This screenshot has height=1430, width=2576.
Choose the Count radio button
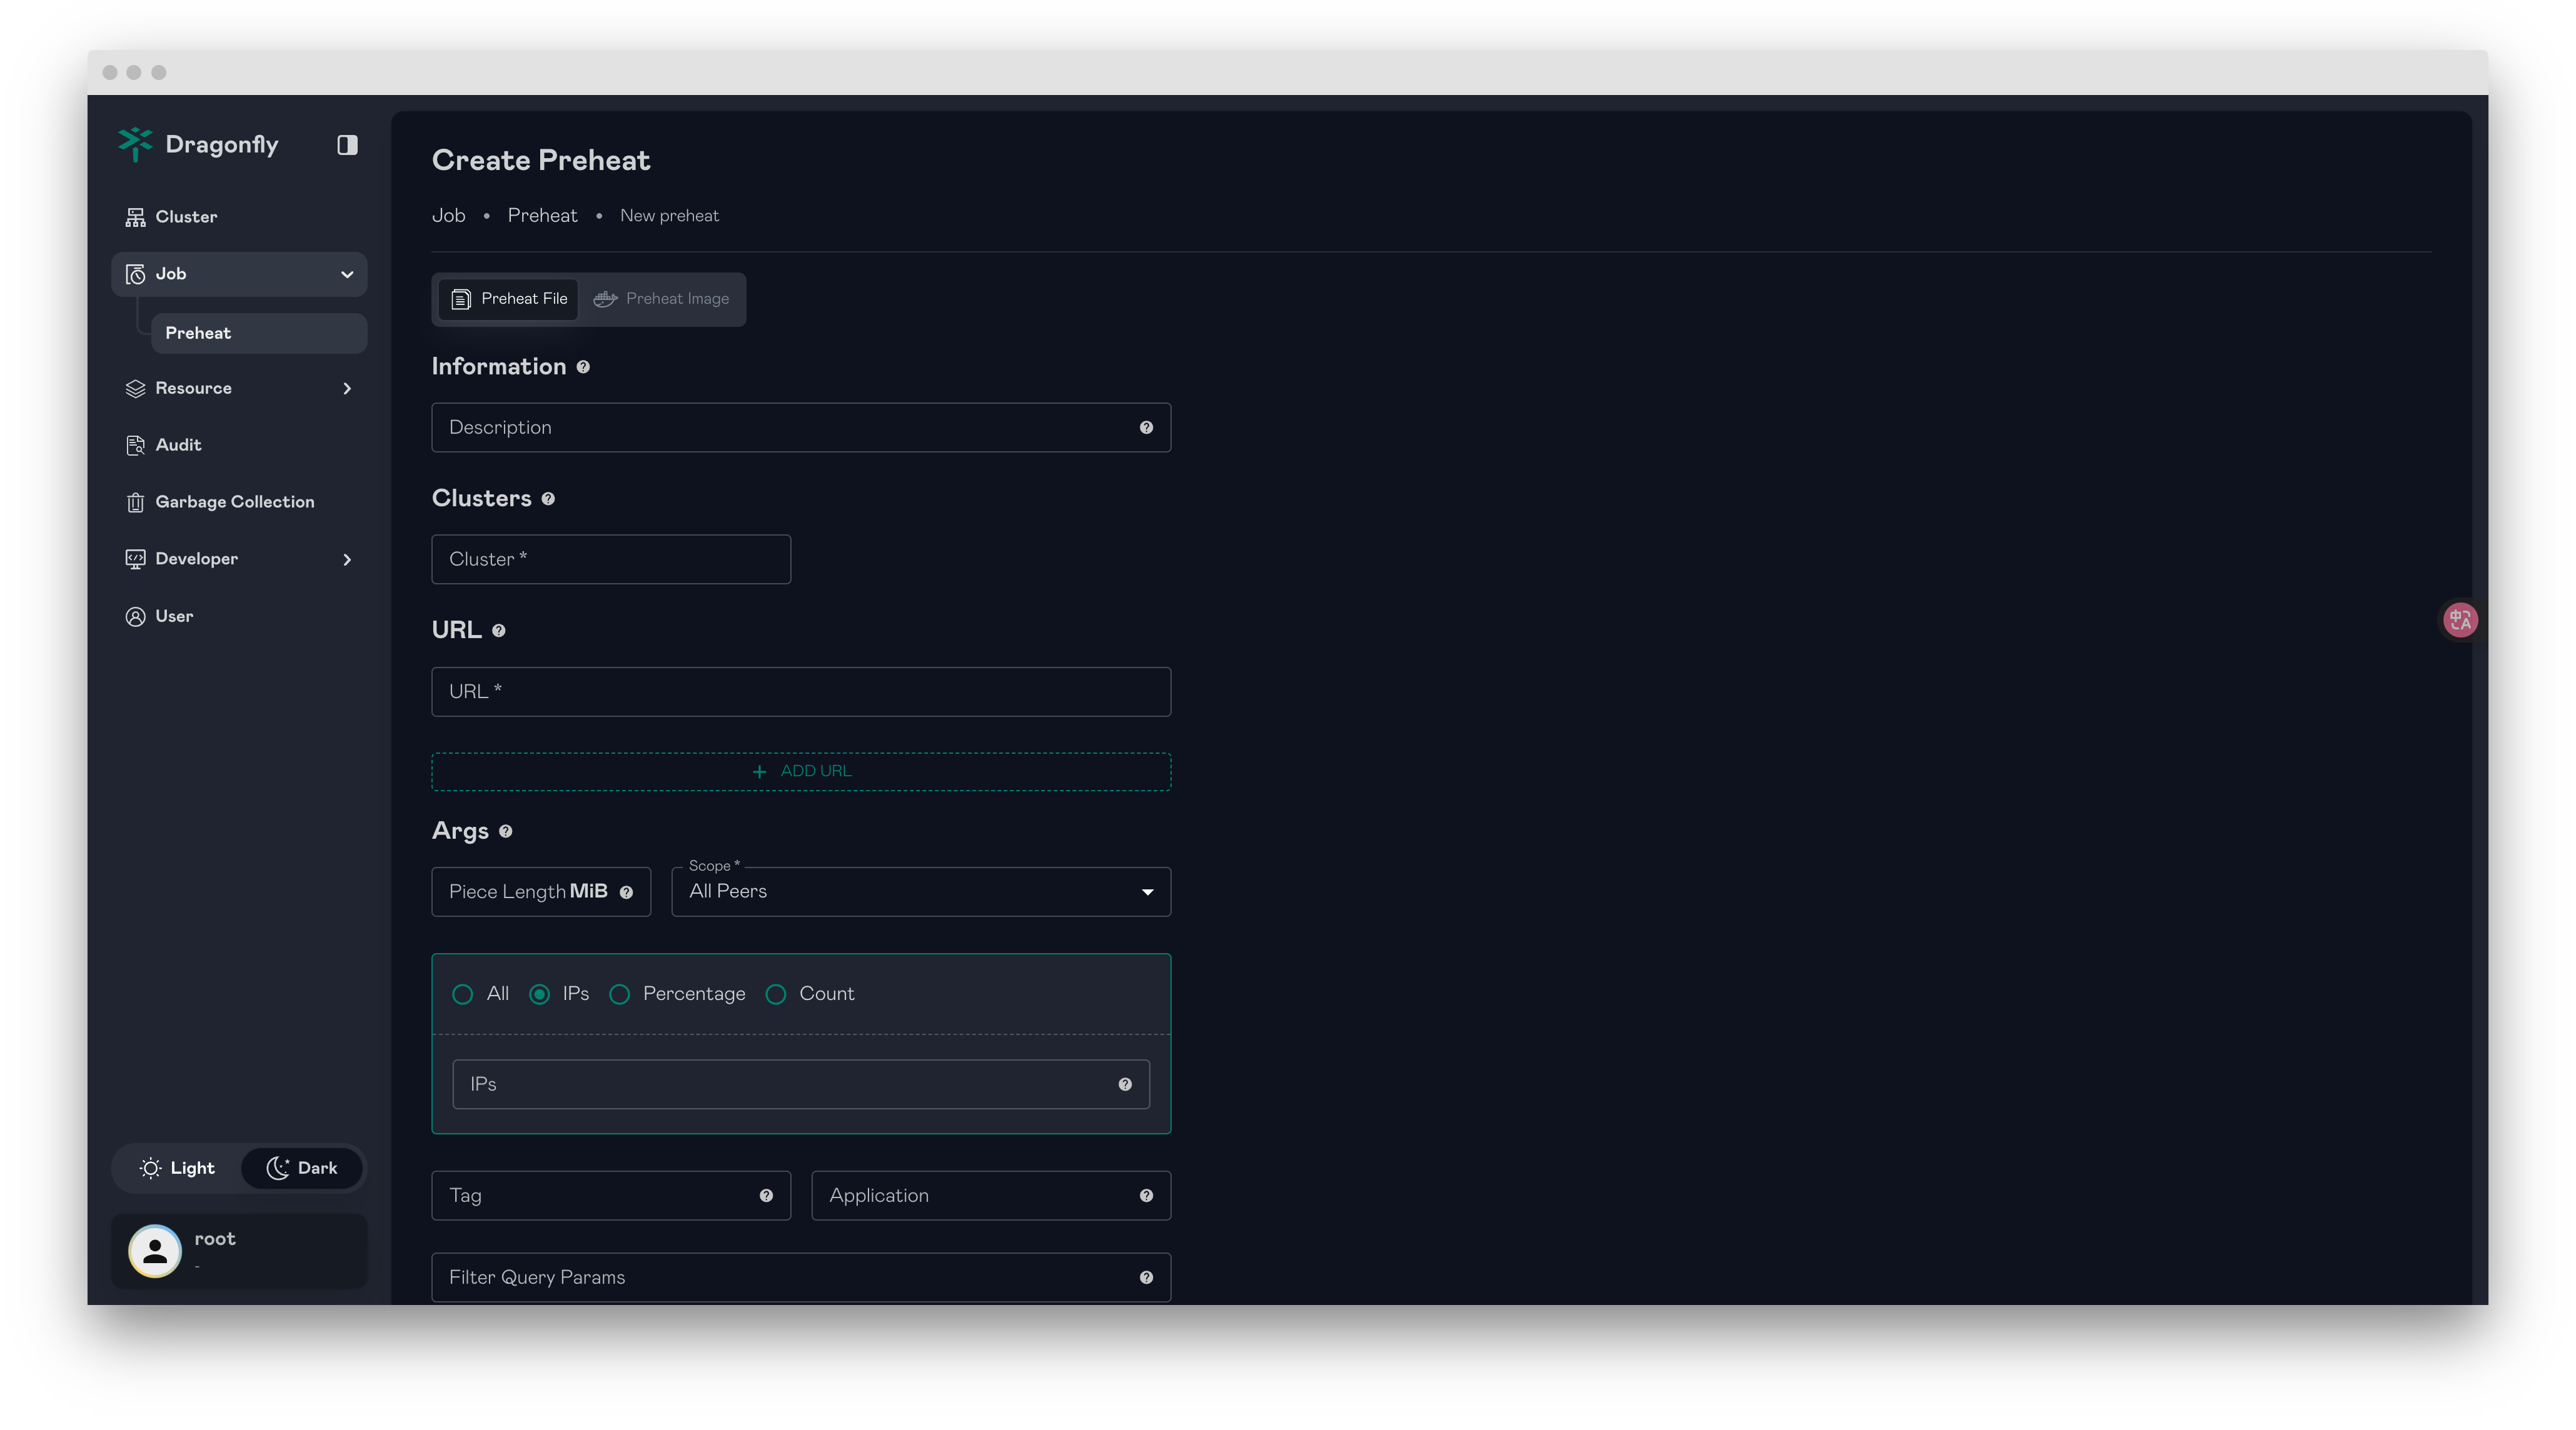[x=776, y=994]
